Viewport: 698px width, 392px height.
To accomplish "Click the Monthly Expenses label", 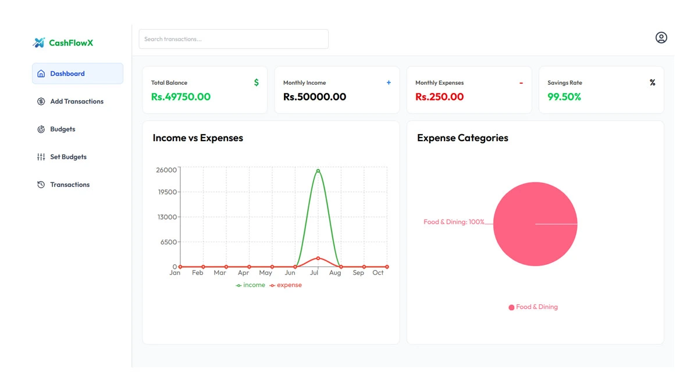I will pyautogui.click(x=439, y=83).
